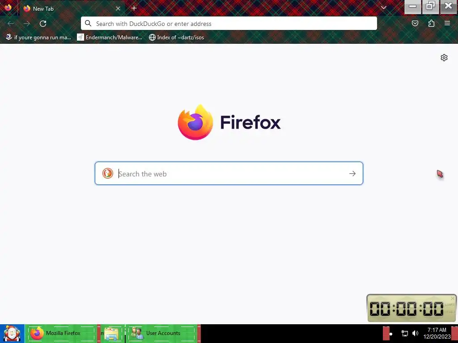Reload the current page
Image resolution: width=458 pixels, height=343 pixels.
coord(43,24)
